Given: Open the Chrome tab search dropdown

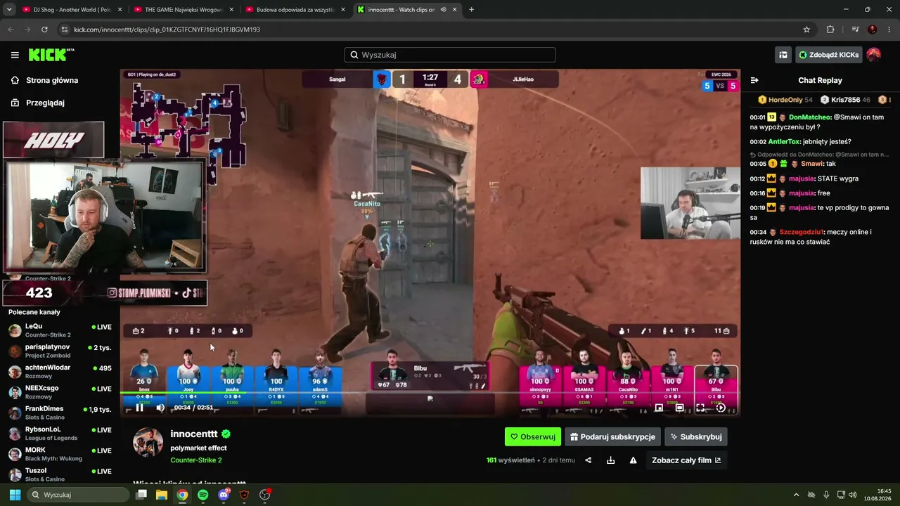Looking at the screenshot, I should coord(8,10).
